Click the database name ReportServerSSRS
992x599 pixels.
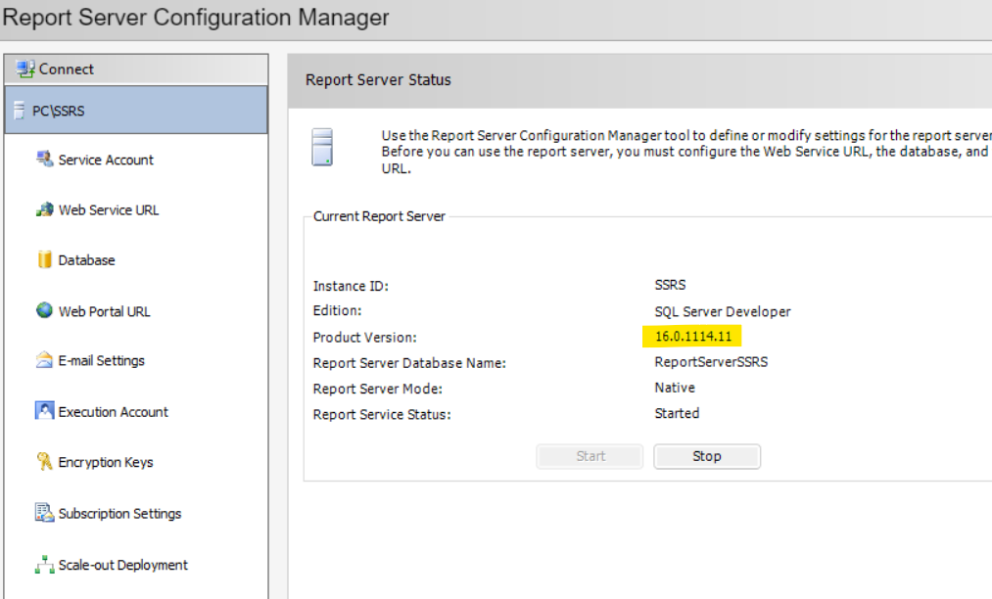coord(711,362)
